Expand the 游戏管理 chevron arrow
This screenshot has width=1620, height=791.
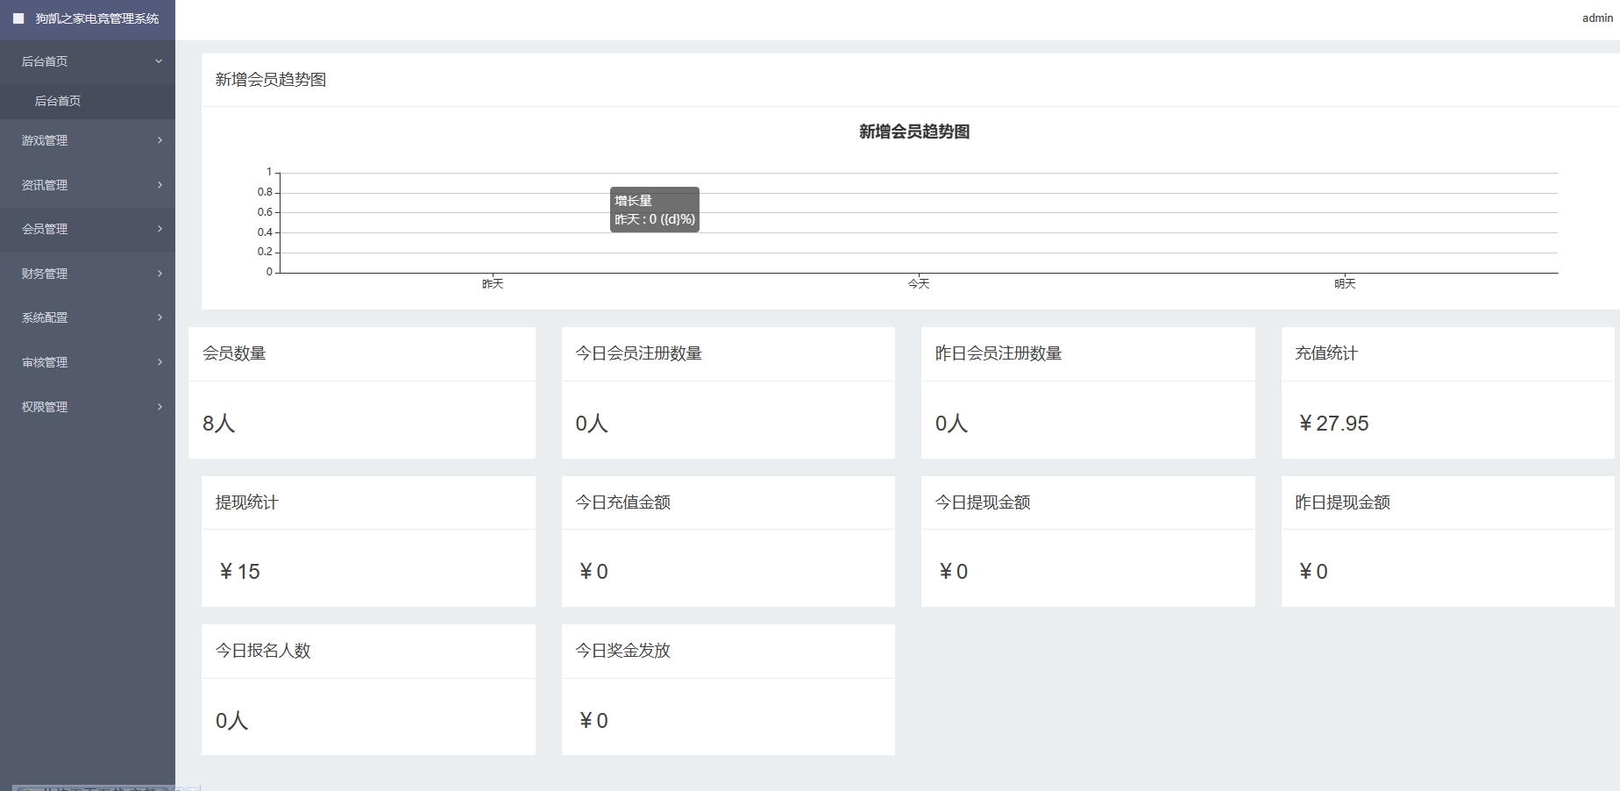pyautogui.click(x=160, y=140)
